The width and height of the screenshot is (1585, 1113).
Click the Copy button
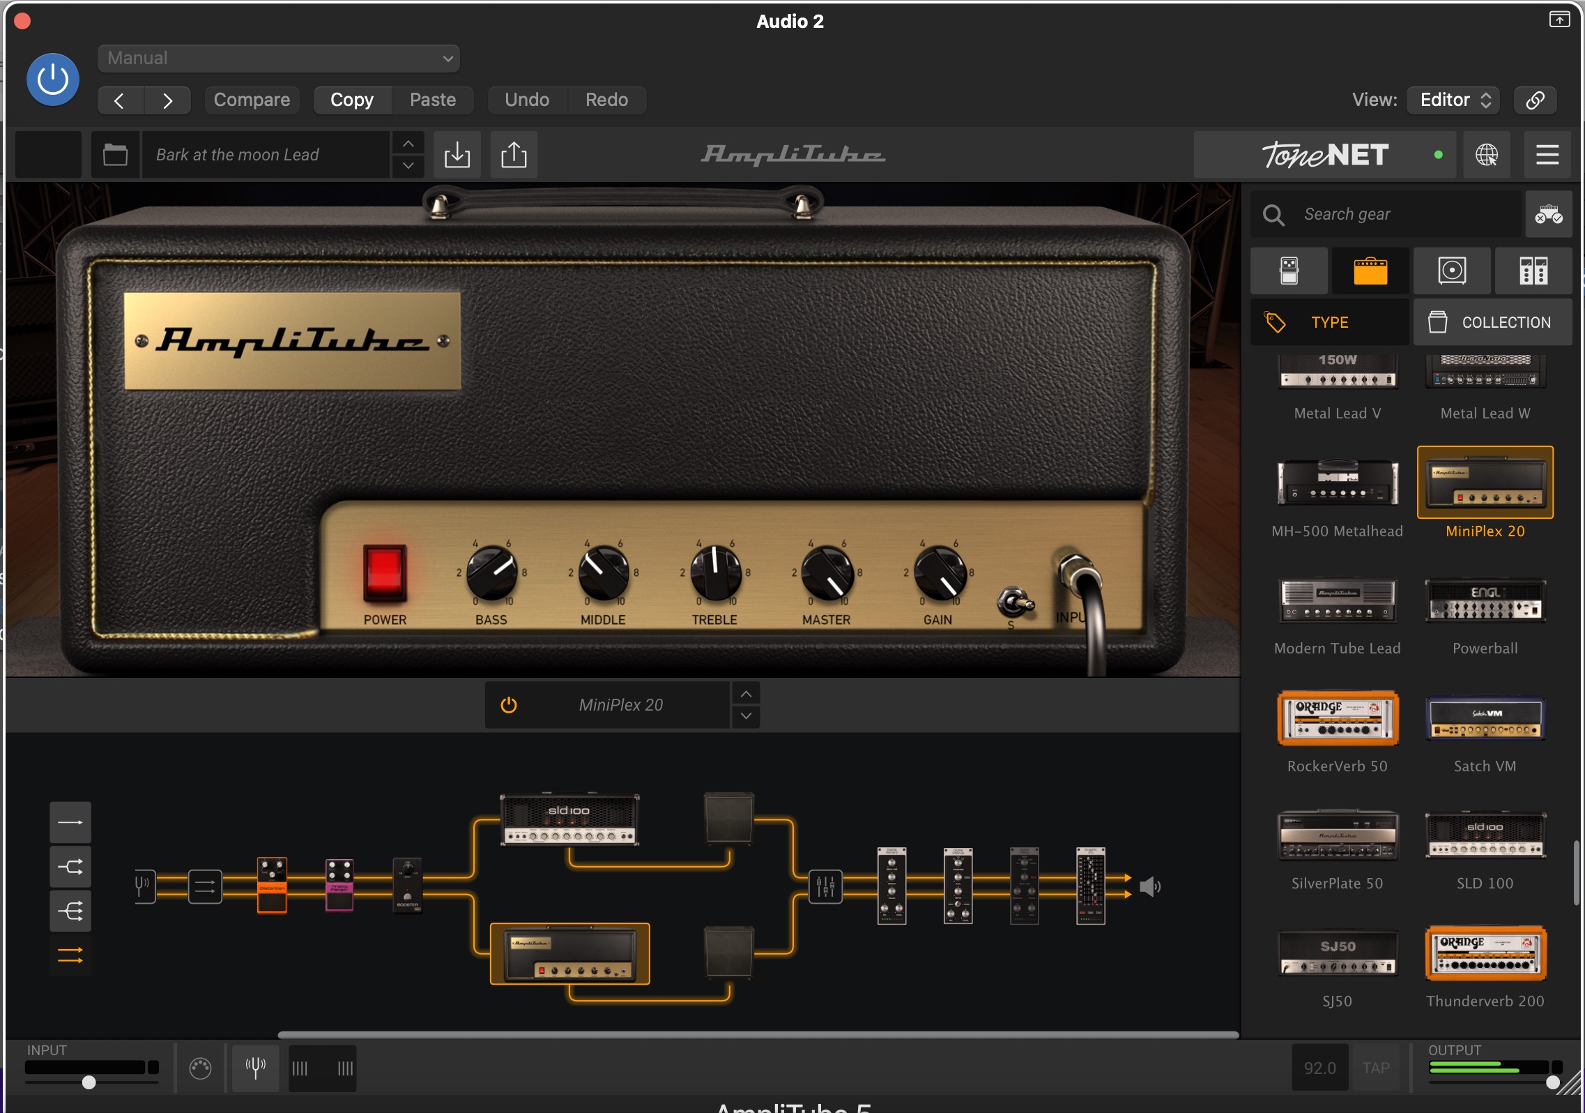pos(352,100)
